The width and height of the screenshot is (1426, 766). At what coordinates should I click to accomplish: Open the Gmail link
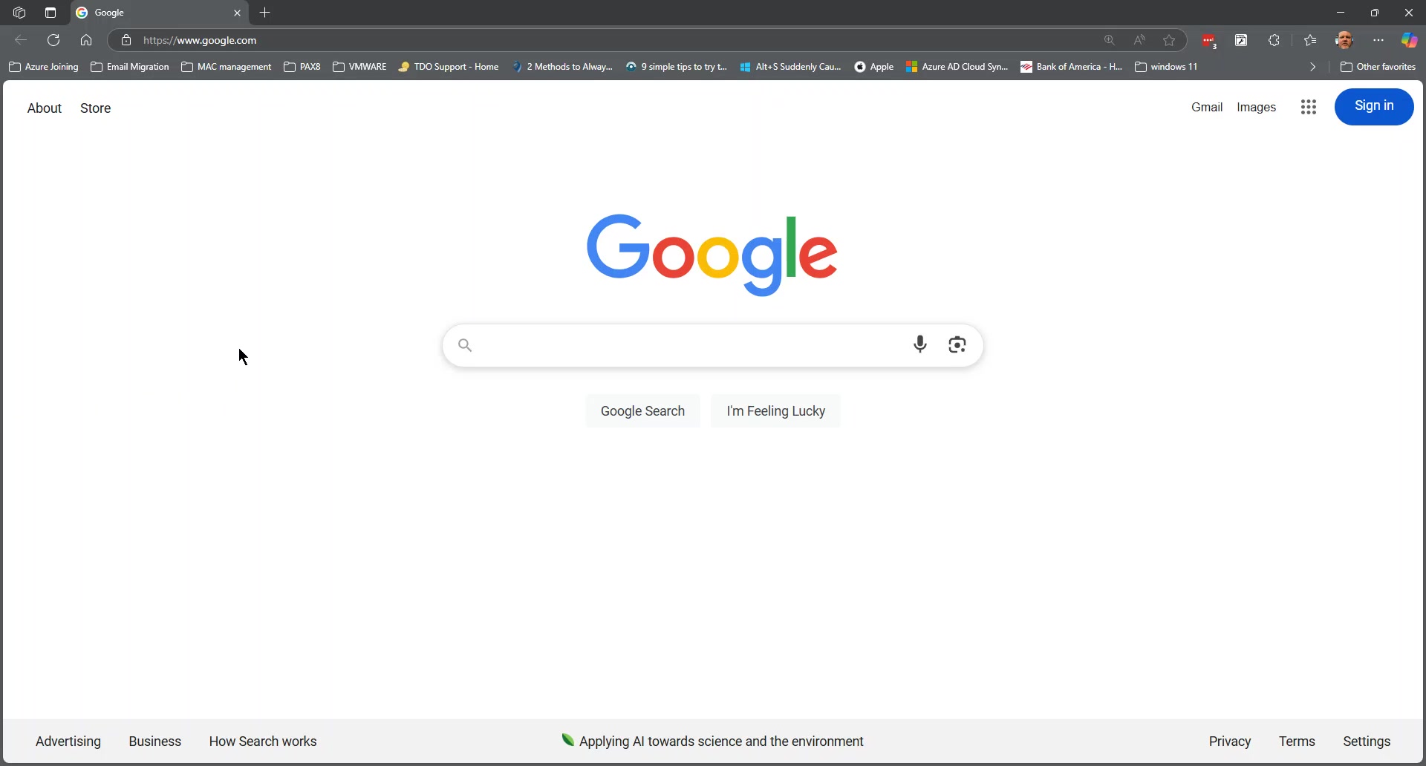tap(1206, 108)
